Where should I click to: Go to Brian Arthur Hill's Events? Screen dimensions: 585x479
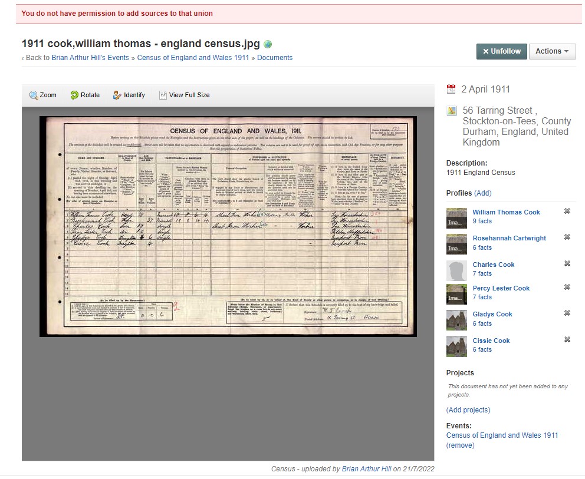coord(90,58)
